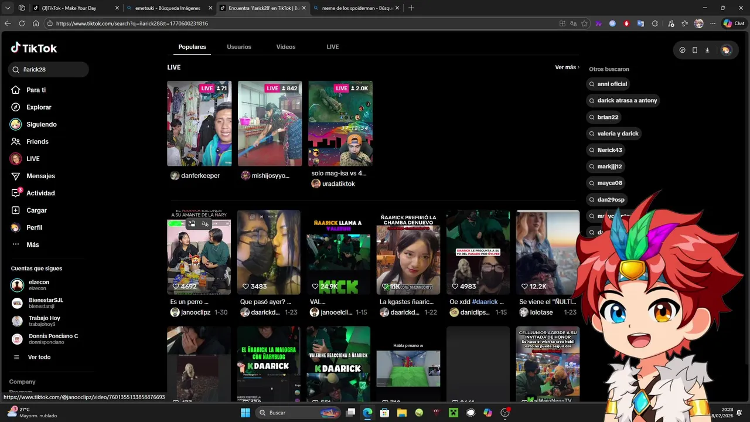Switch to the Usuarios tab
The height and width of the screenshot is (422, 750).
click(x=239, y=47)
